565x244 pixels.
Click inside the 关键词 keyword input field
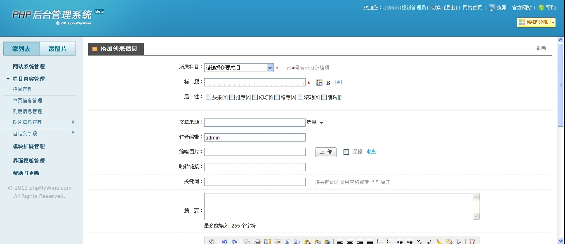(254, 182)
